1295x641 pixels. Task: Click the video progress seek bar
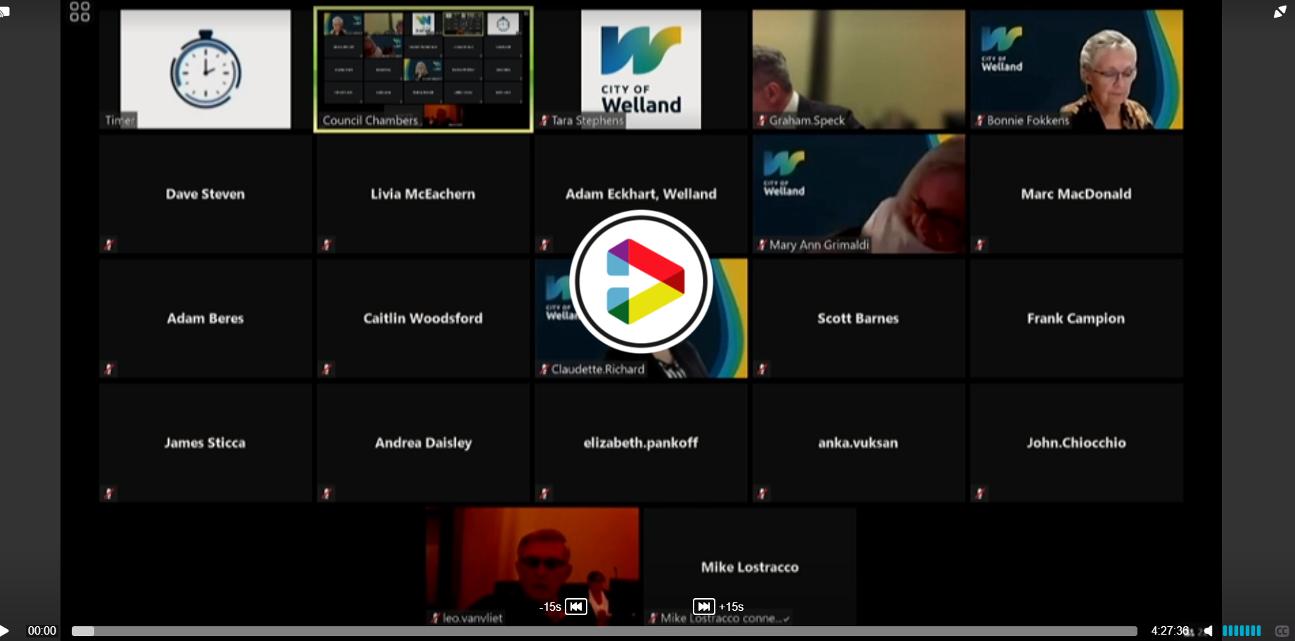[604, 631]
